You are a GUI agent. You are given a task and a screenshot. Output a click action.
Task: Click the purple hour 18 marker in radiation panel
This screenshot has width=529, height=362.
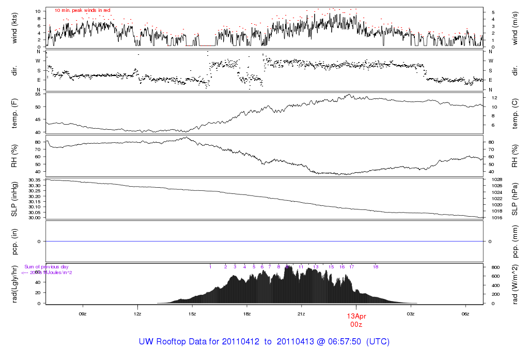pyautogui.click(x=376, y=267)
